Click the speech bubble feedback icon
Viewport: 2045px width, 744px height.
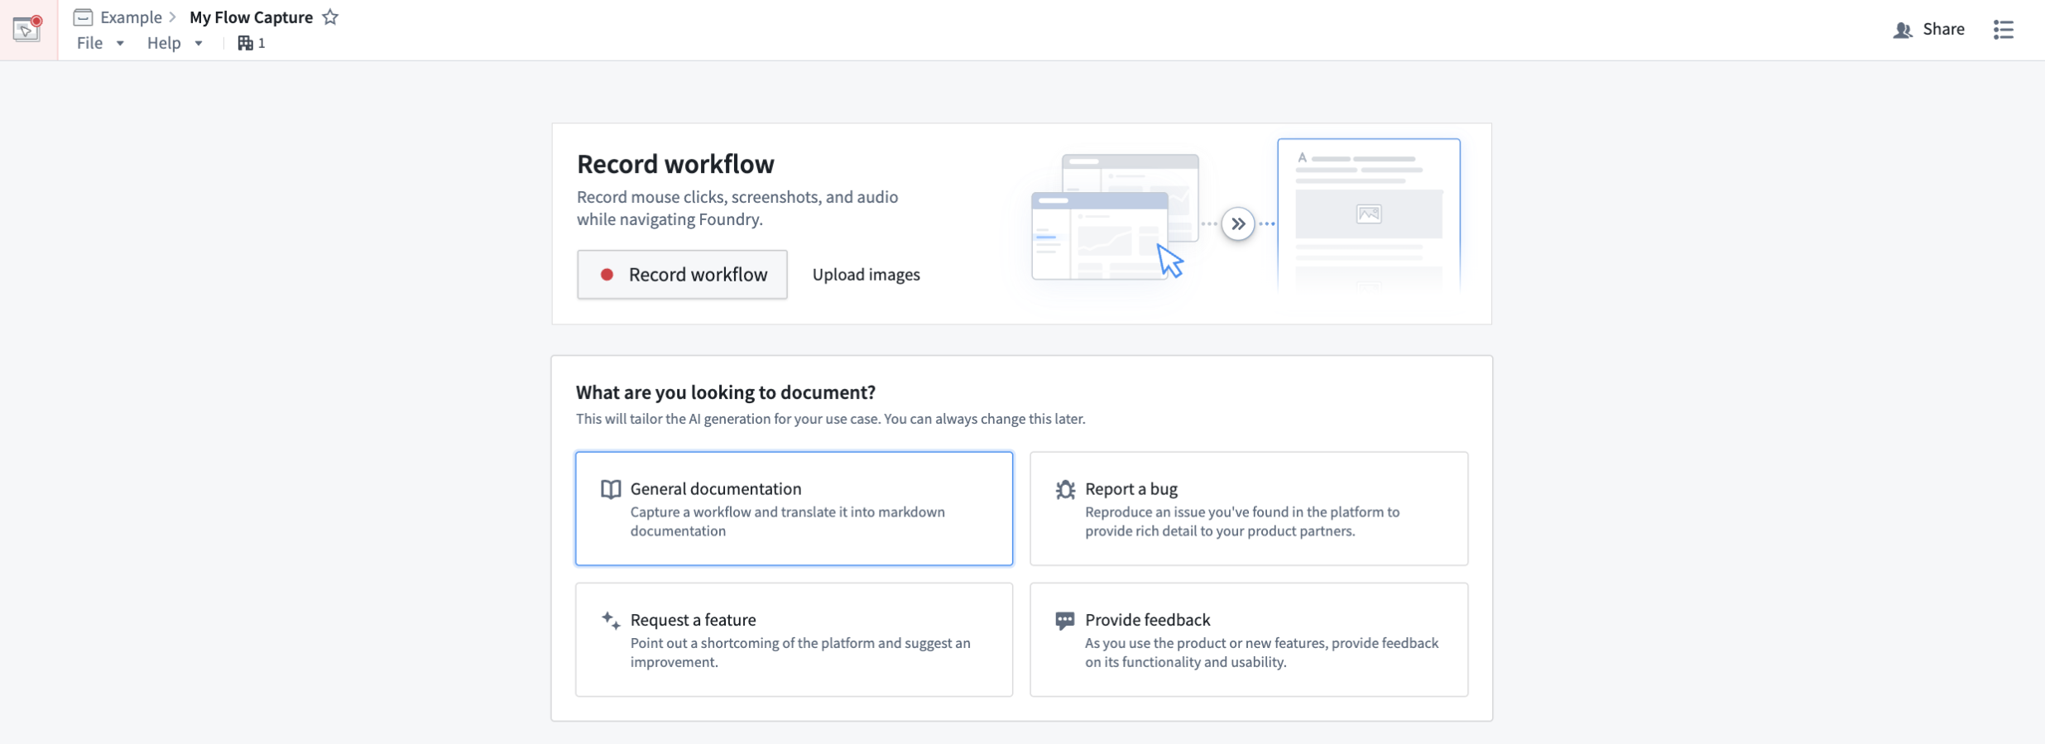click(x=1065, y=621)
